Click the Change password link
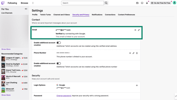Screen dimensions: 177x100 [x=64, y=96]
